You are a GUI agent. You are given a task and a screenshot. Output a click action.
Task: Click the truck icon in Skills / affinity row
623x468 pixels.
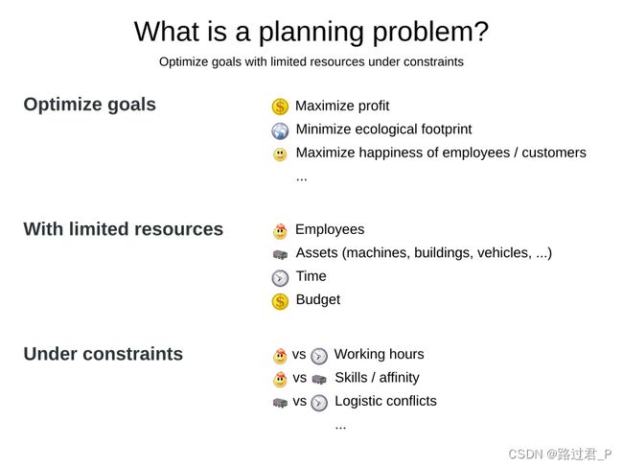click(x=319, y=380)
